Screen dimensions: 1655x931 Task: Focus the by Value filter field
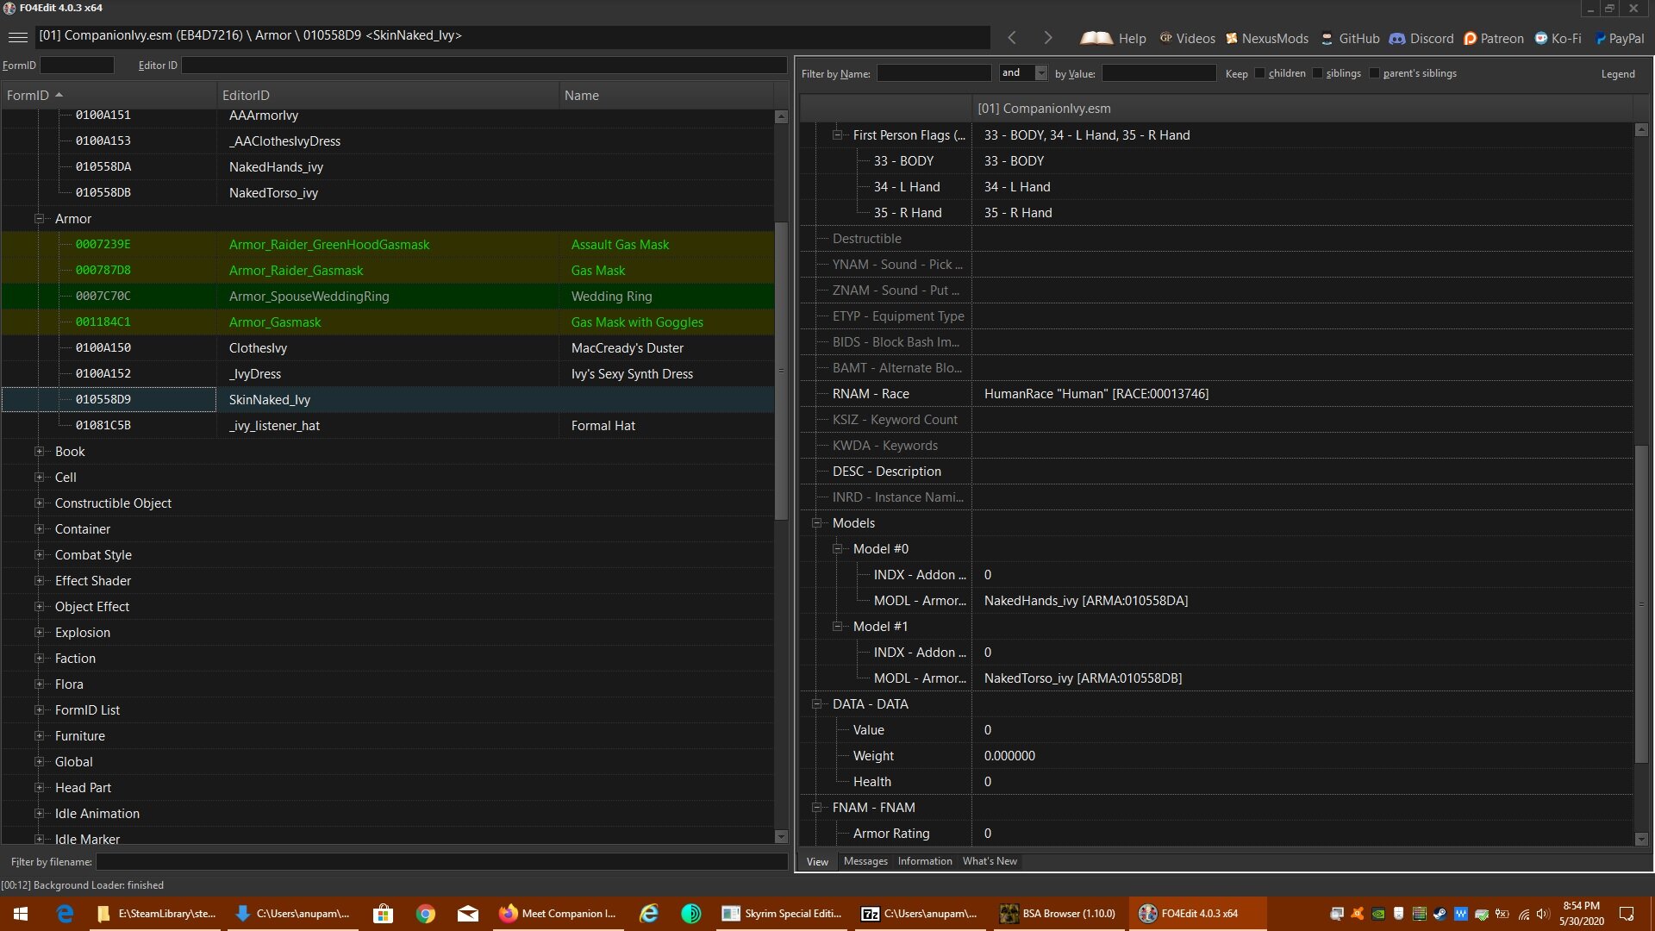click(1158, 73)
